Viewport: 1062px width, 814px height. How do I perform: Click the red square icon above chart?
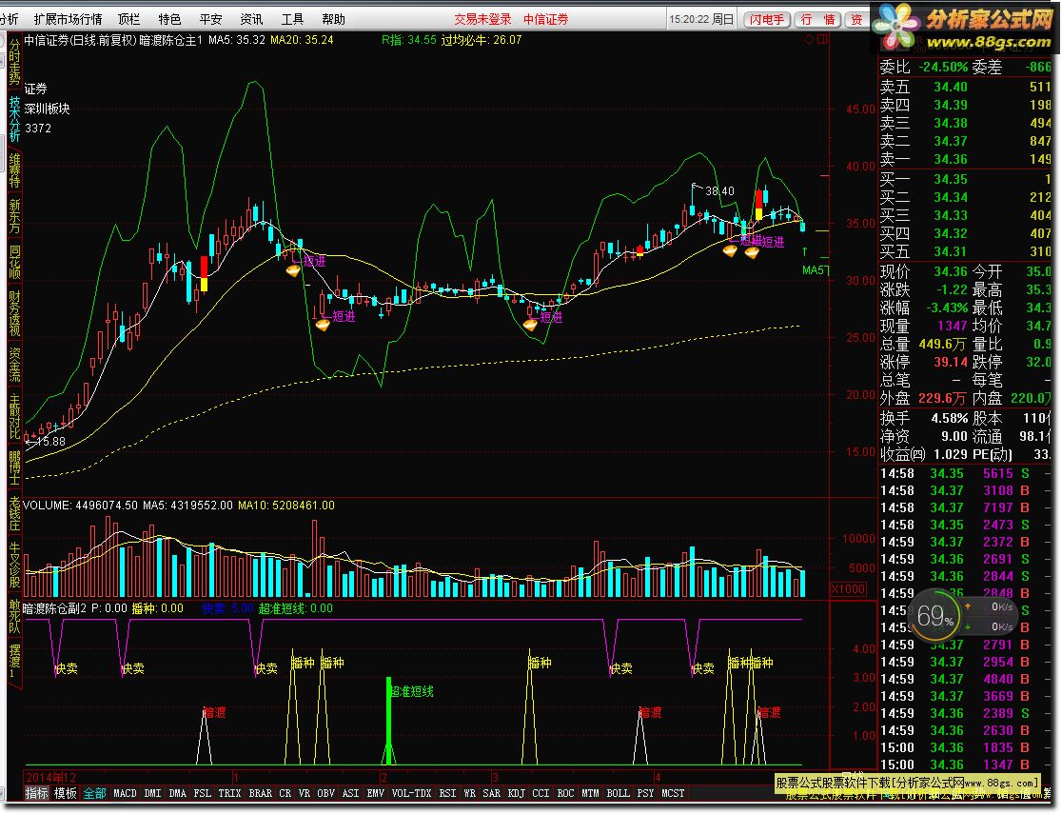tap(822, 40)
